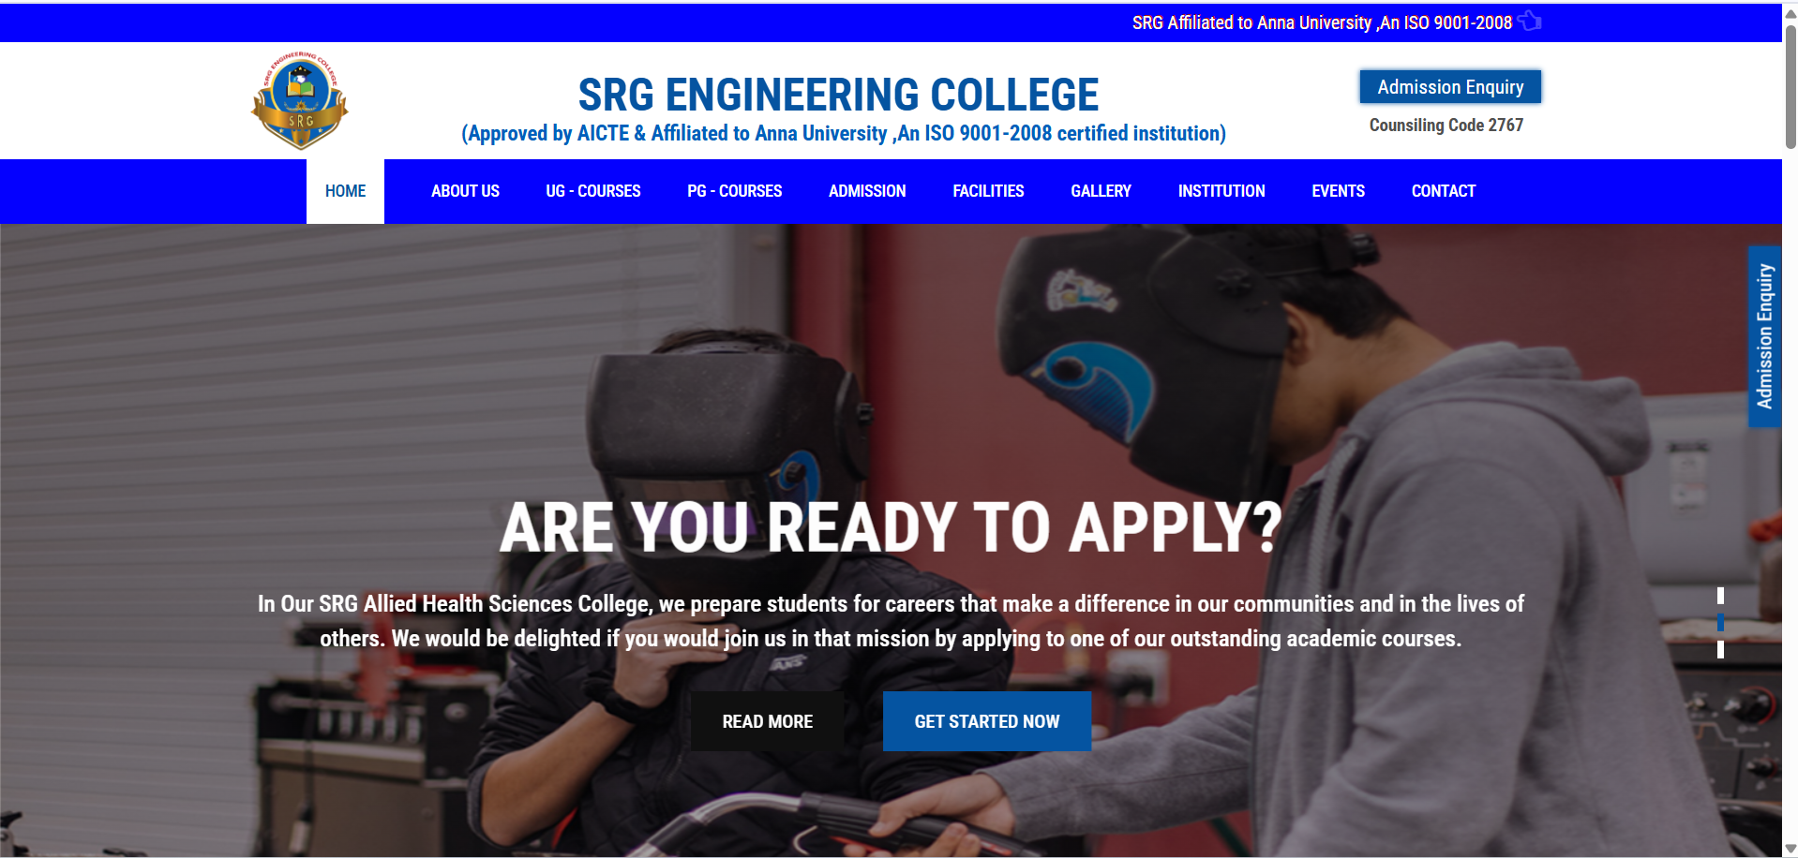Click the GET STARTED NOW button
Image resolution: width=1798 pixels, height=858 pixels.
coord(987,721)
